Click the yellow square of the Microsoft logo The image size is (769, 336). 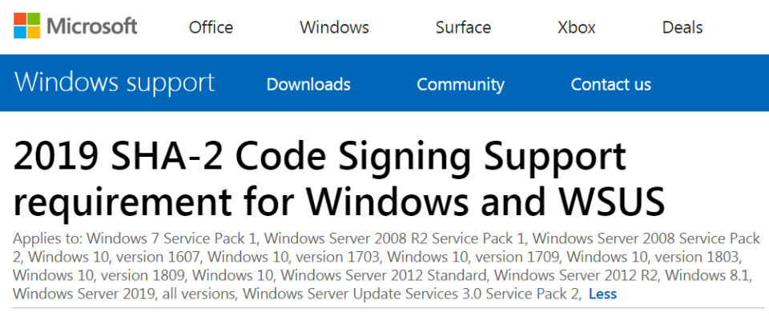pyautogui.click(x=34, y=32)
